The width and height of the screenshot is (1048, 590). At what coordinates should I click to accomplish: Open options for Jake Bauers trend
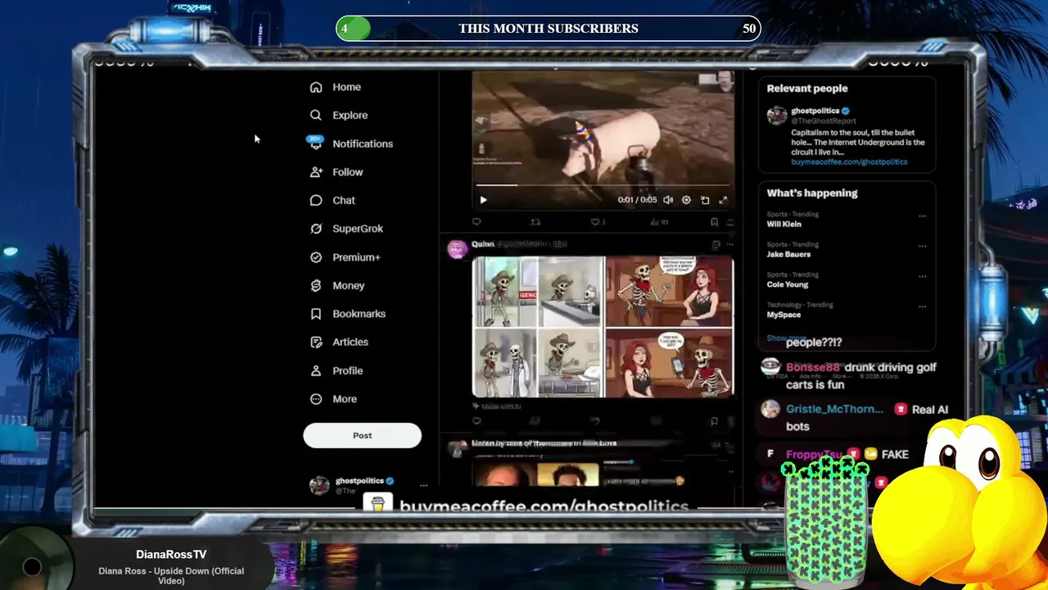pyautogui.click(x=922, y=247)
